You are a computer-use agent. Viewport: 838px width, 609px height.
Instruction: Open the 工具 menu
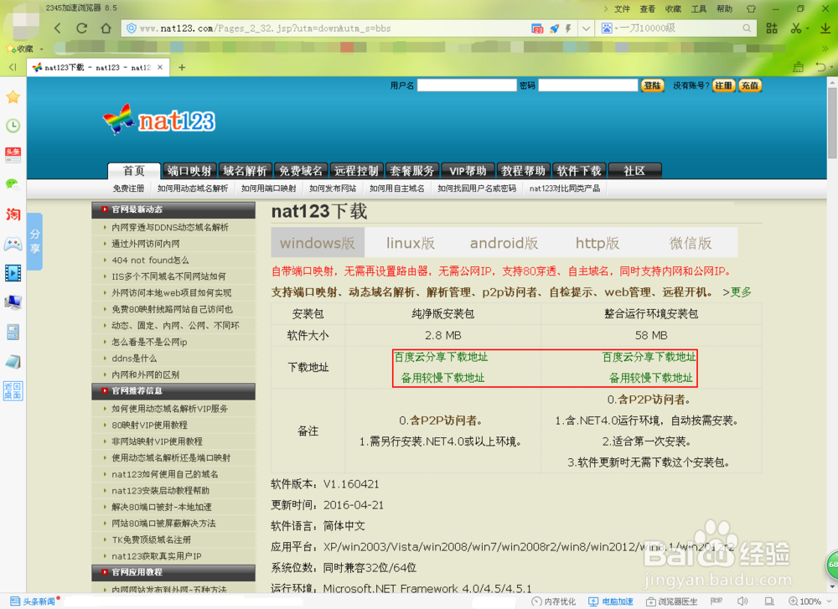(x=699, y=8)
